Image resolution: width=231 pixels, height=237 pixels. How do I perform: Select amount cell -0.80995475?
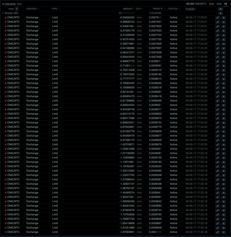point(127,96)
